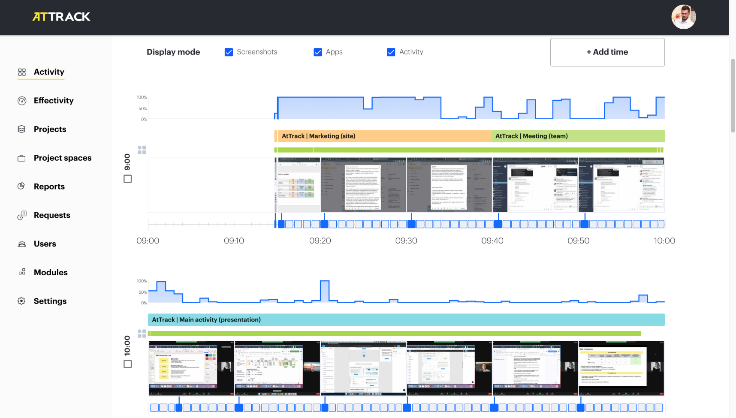Click the Settings gear icon
This screenshot has height=418, width=736.
[x=21, y=301]
